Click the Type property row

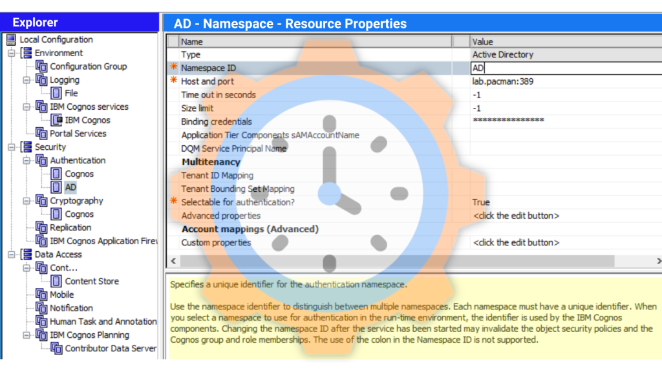coord(414,55)
